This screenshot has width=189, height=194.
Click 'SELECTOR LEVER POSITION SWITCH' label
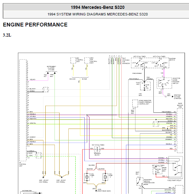point(176,81)
